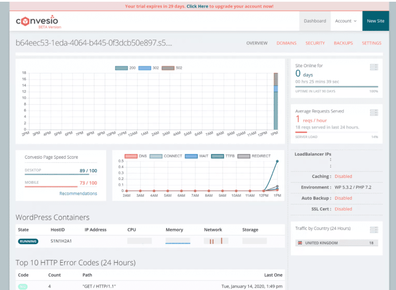Click the 18 reqs served in last 24 hours text
396x290 pixels.
point(327,127)
